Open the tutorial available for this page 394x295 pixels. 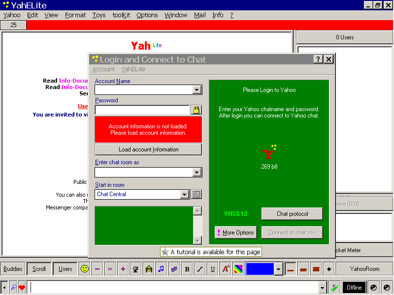click(211, 252)
